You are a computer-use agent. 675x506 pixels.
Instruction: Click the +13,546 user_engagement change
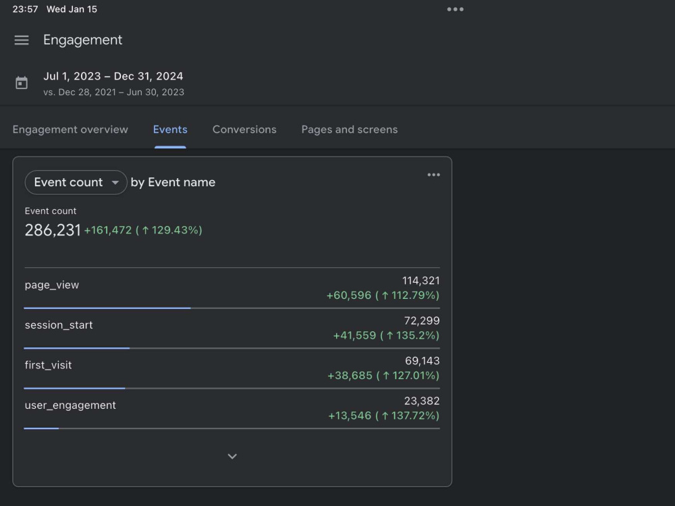[350, 416]
